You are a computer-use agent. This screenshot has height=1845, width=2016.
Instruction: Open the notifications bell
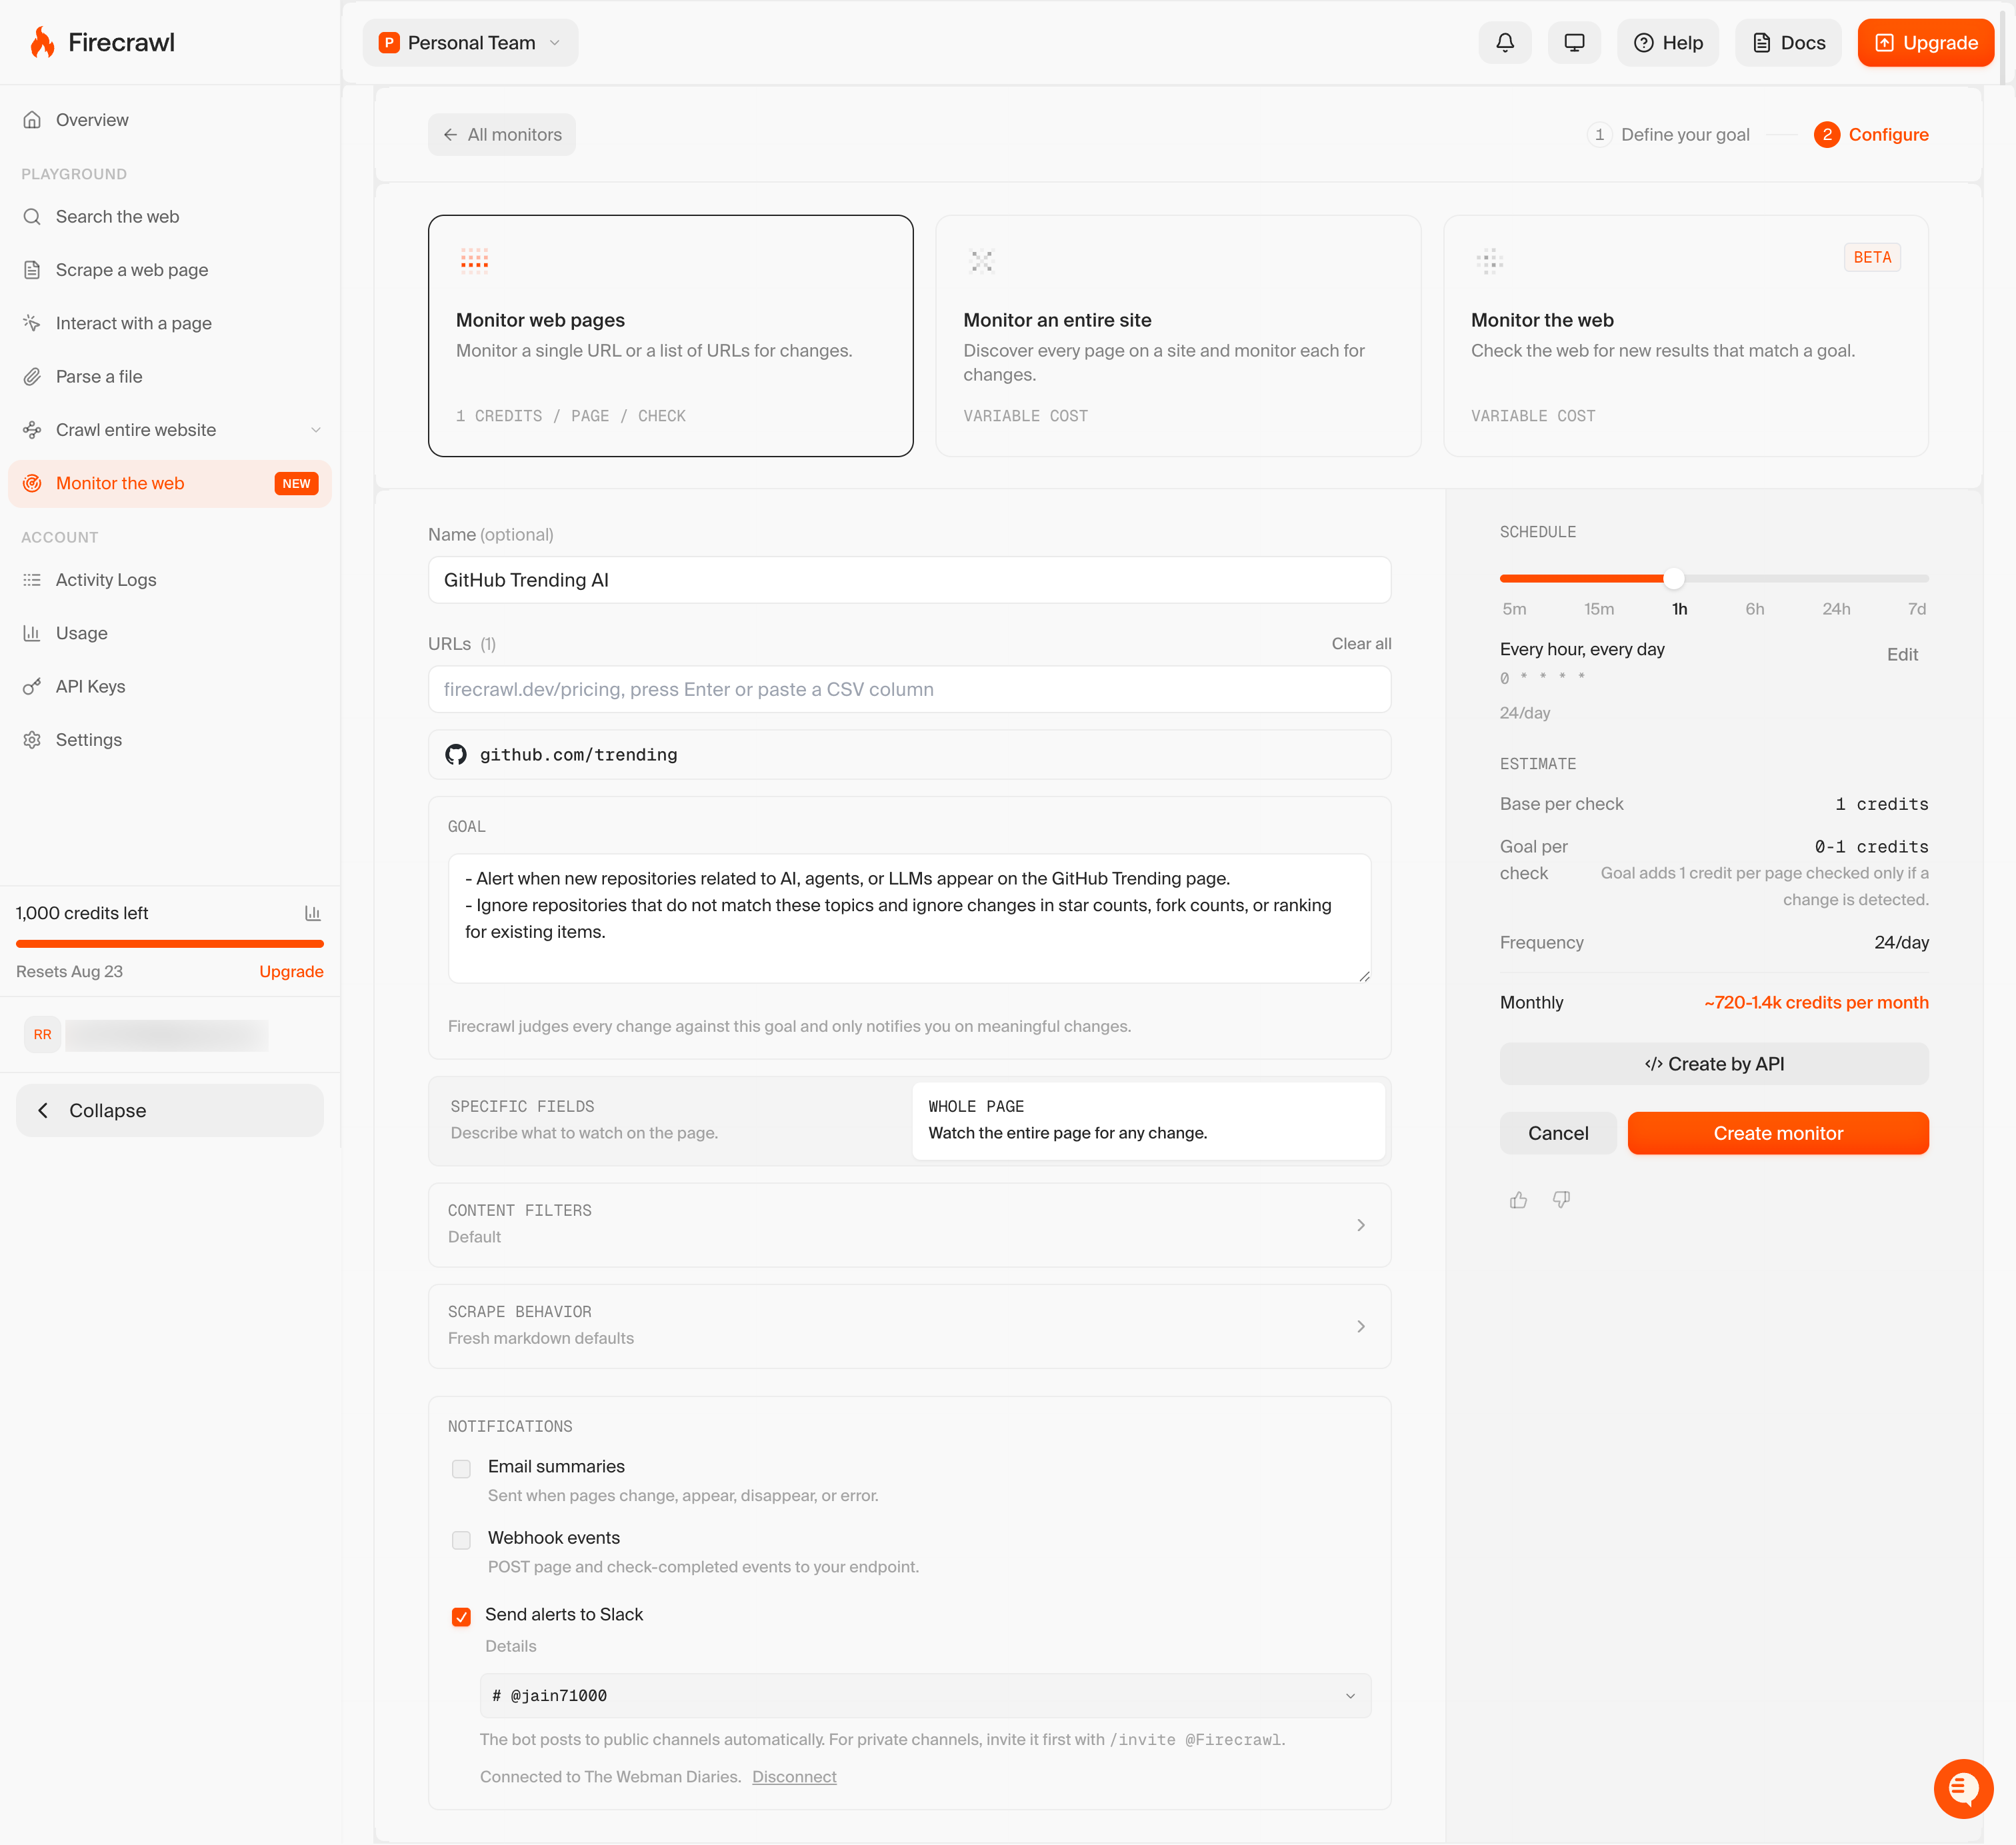[x=1504, y=43]
